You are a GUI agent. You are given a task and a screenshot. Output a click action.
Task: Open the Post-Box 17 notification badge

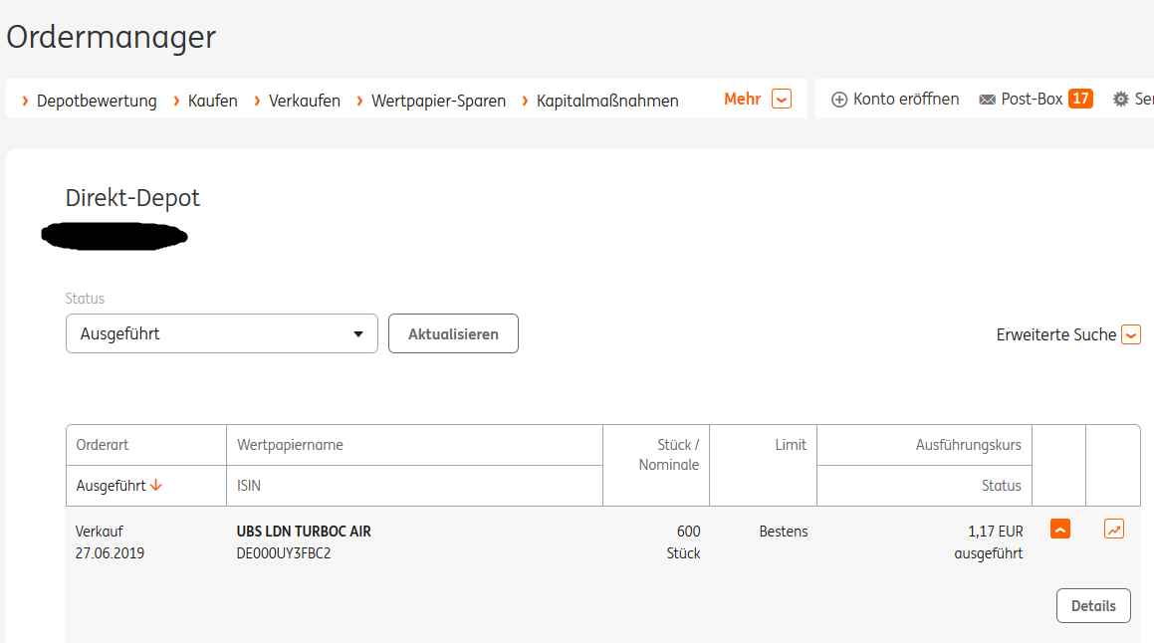[x=1080, y=99]
